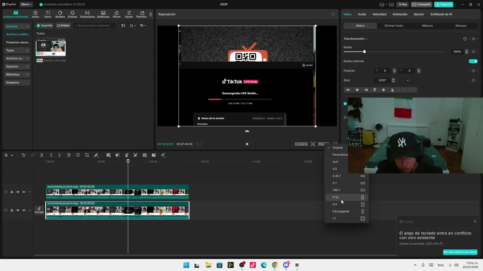Open the Ajuste toolbar panel
Viewport: 483px width, 271px height.
click(129, 14)
